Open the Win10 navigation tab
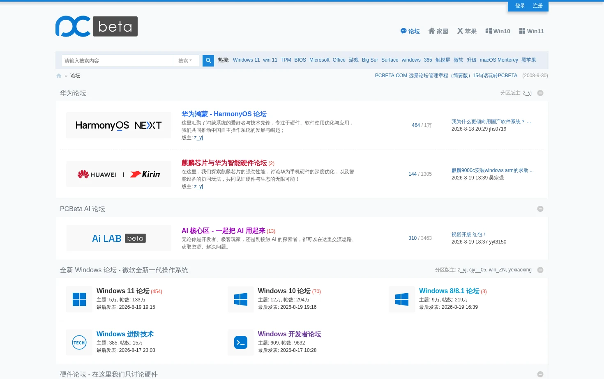 click(498, 31)
